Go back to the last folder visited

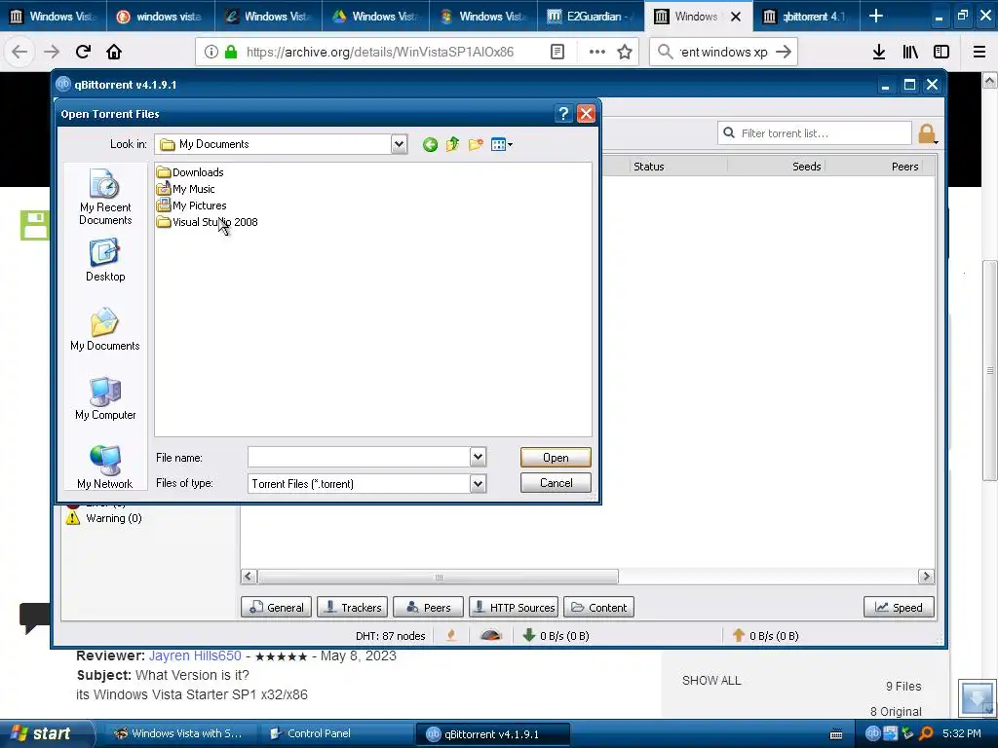pyautogui.click(x=430, y=144)
